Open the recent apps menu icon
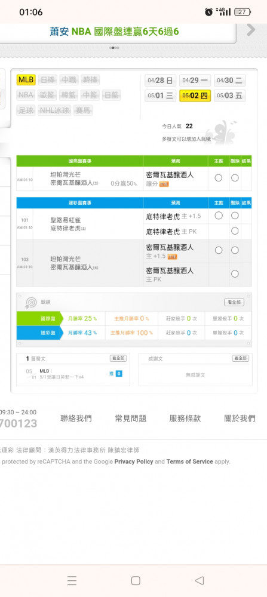 pyautogui.click(x=72, y=580)
